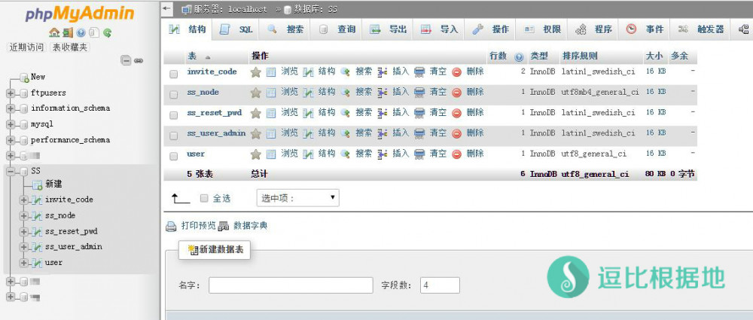Viewport: 753px width, 320px height.
Task: Tick the checkbox for invite_code table
Action: (174, 74)
